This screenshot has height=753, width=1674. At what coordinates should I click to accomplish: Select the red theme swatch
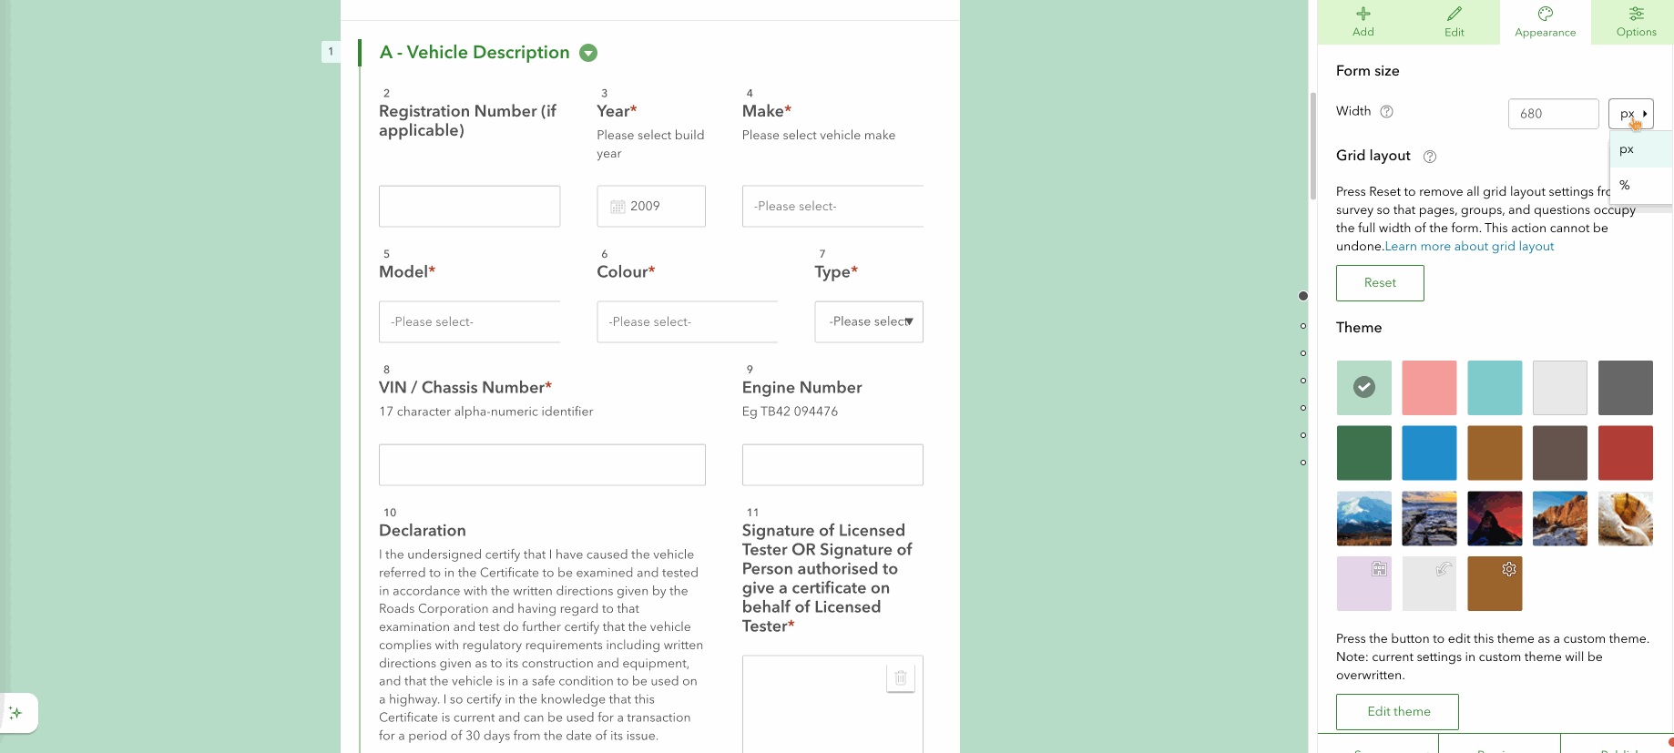coord(1625,453)
